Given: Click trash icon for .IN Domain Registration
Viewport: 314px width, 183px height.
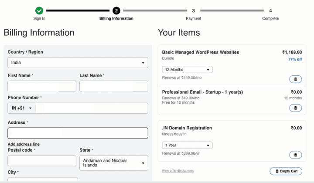Looking at the screenshot, I should click(295, 155).
